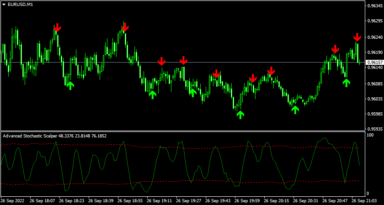Select the rightmost green buy arrow
Screen dimensions: 384x205
pos(347,82)
